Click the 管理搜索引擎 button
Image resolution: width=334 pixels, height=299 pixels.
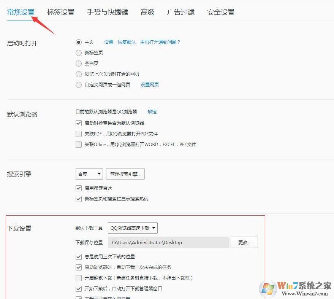(x=125, y=174)
